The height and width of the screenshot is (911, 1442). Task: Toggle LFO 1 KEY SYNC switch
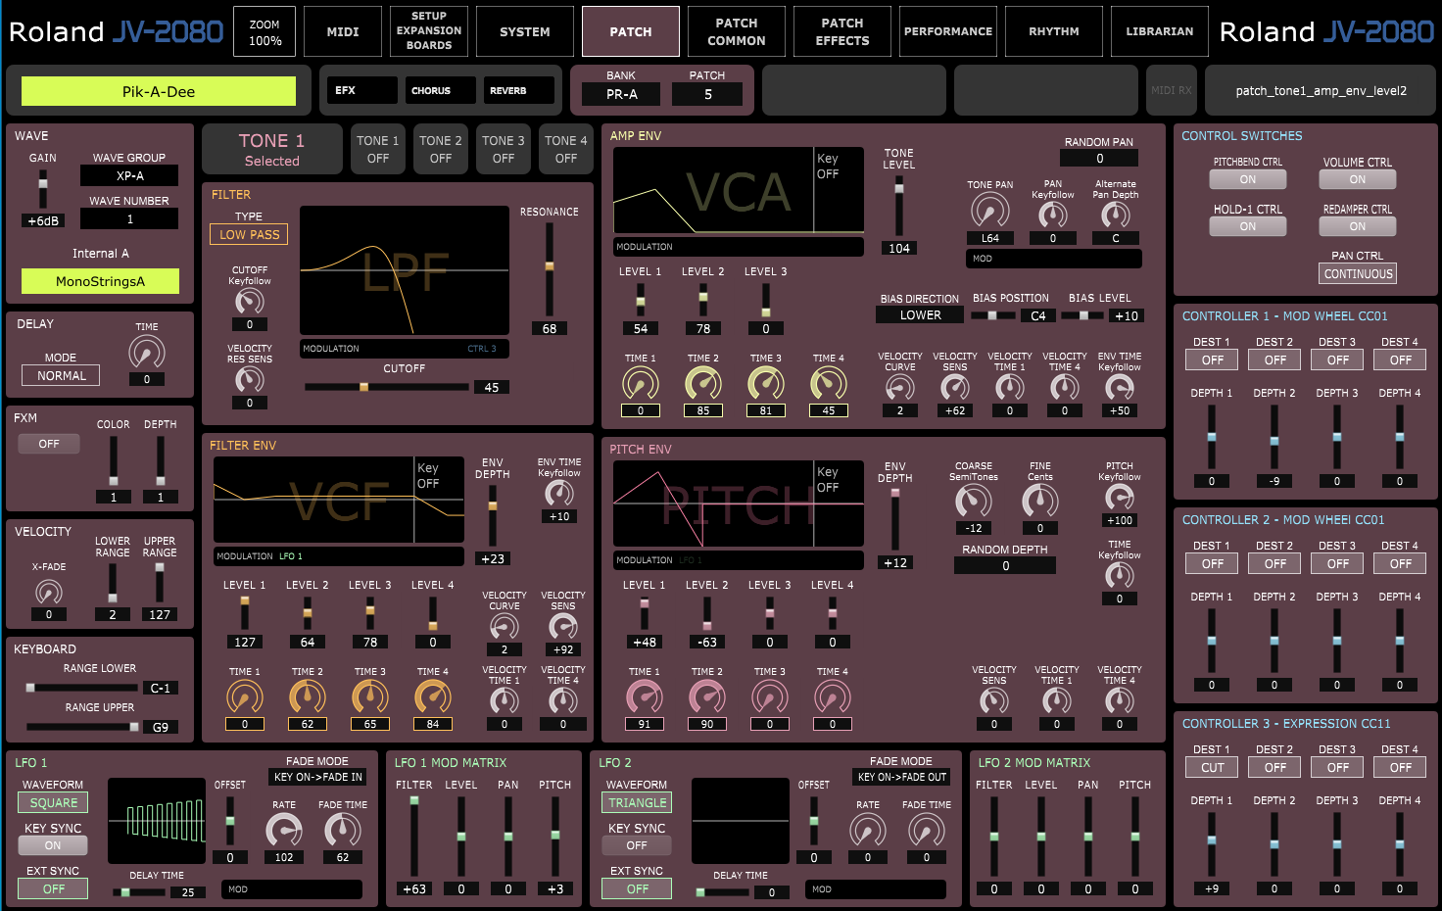tap(53, 845)
